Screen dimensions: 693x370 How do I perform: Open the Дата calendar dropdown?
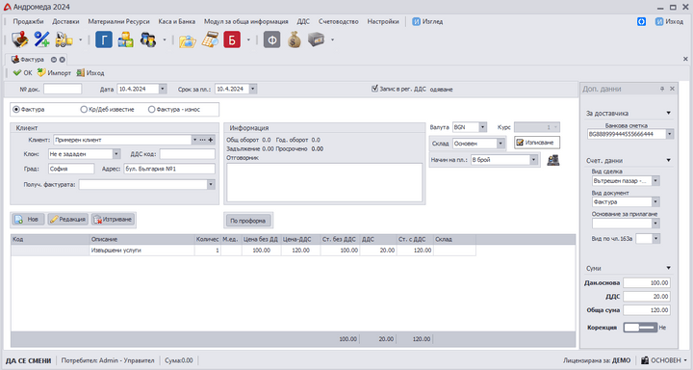pos(163,89)
